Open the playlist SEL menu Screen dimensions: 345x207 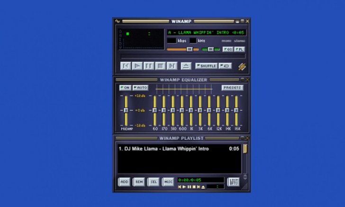(x=154, y=182)
